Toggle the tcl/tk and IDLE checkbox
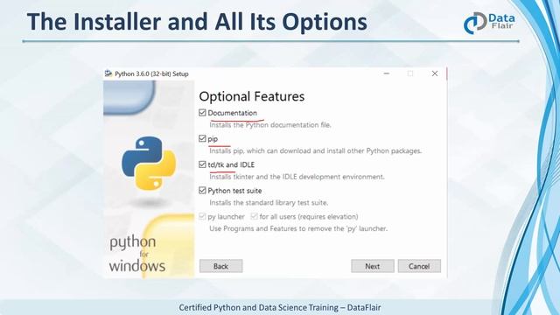Viewport: 560px width, 315px height. coord(202,164)
